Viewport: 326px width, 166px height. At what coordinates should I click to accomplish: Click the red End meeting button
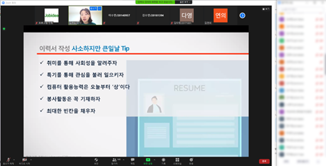[264, 161]
